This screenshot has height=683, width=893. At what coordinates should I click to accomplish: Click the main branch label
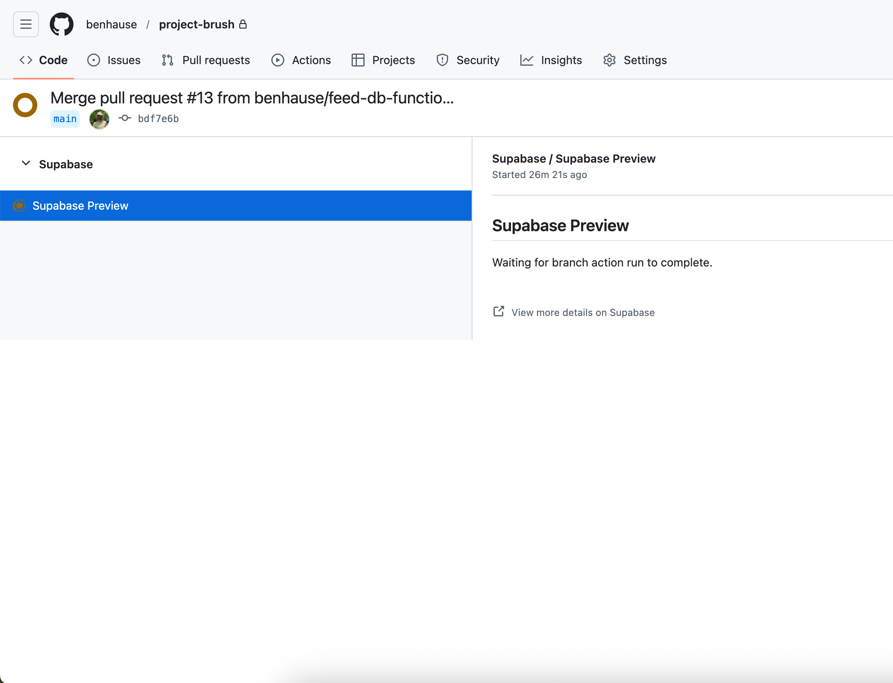[65, 119]
